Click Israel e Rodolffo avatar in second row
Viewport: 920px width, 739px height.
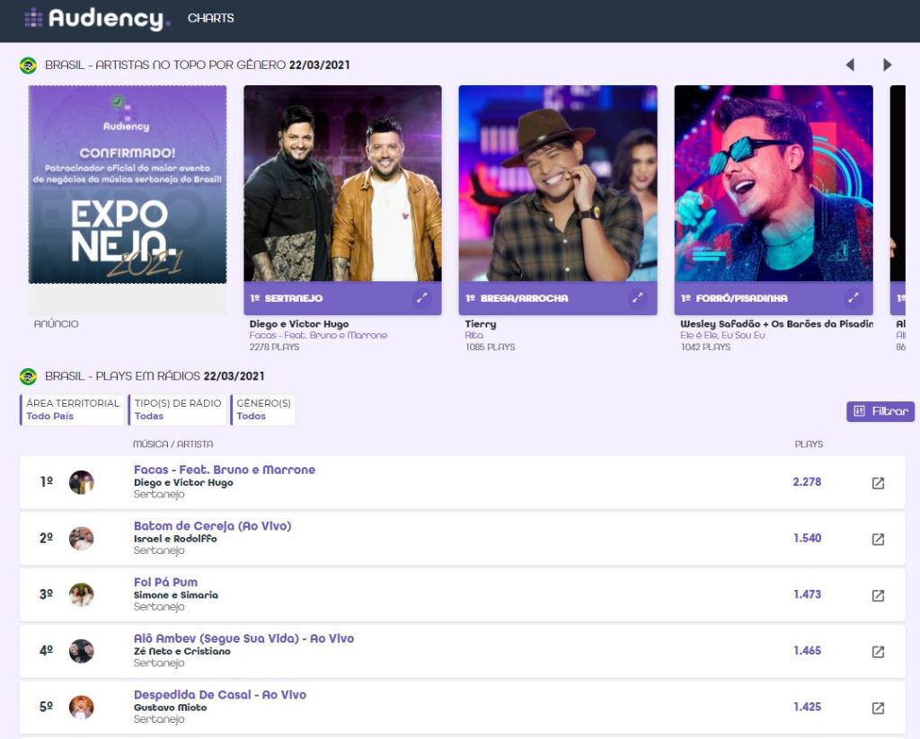[x=82, y=539]
